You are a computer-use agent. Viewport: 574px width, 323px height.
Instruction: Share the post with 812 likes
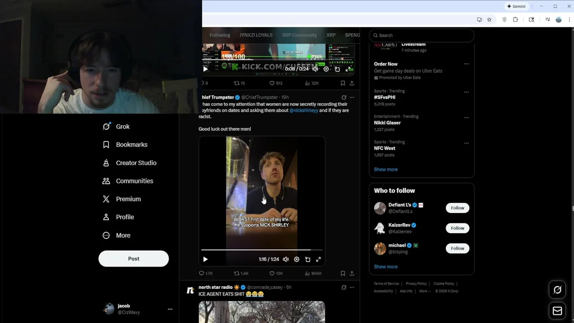352,83
